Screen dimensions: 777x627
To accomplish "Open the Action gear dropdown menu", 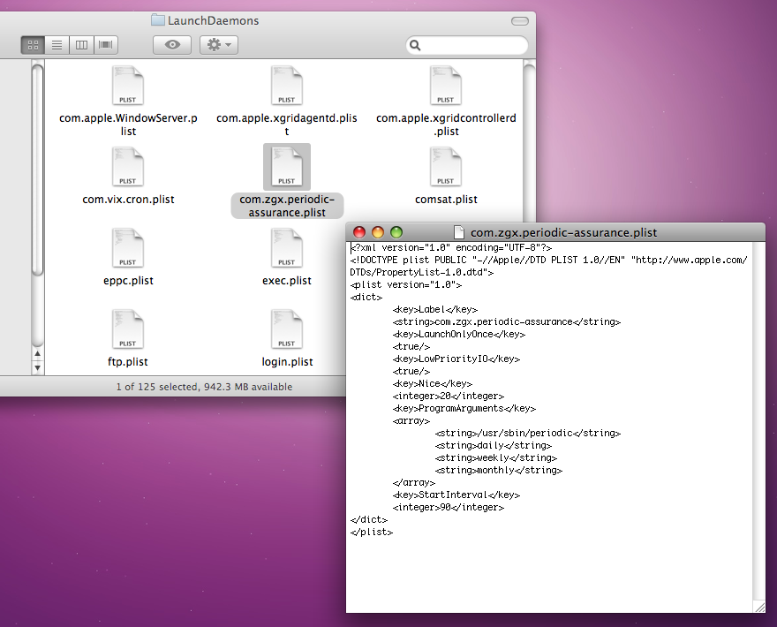I will click(x=219, y=45).
